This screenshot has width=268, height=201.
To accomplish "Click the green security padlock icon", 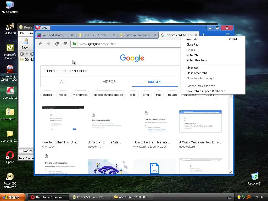I will point(74,44).
